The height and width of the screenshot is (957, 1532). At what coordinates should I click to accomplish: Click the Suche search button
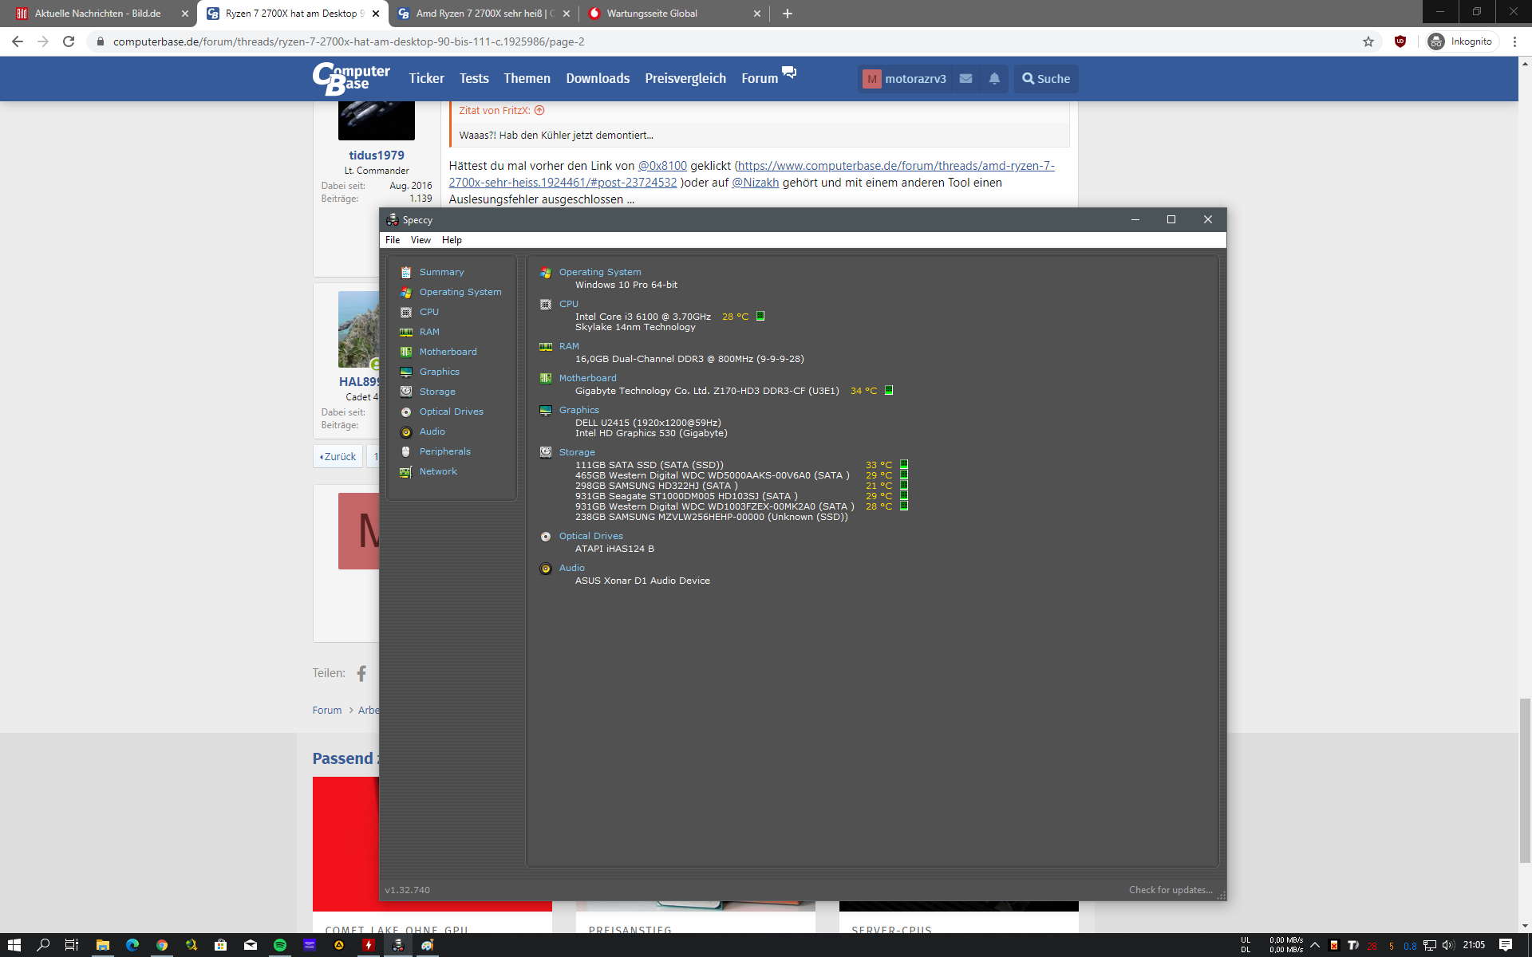1046,78
